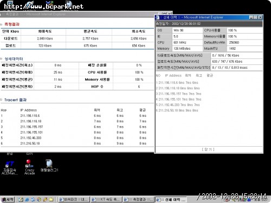Viewport: 271px width, 203px height.
Task: Click the CPU 사용률 label in 측정결과 window
Action: click(97, 73)
